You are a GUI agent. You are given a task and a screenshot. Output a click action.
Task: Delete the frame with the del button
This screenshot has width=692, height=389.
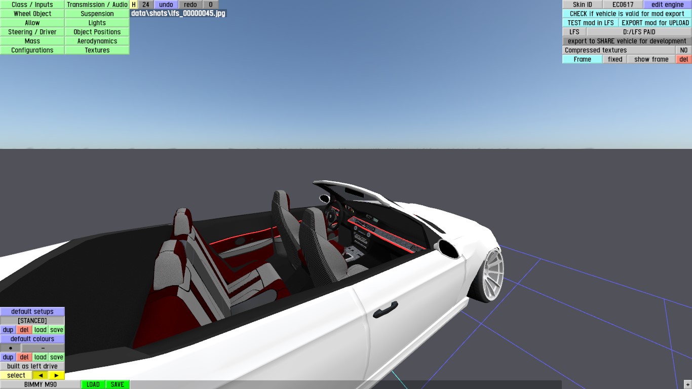point(684,59)
